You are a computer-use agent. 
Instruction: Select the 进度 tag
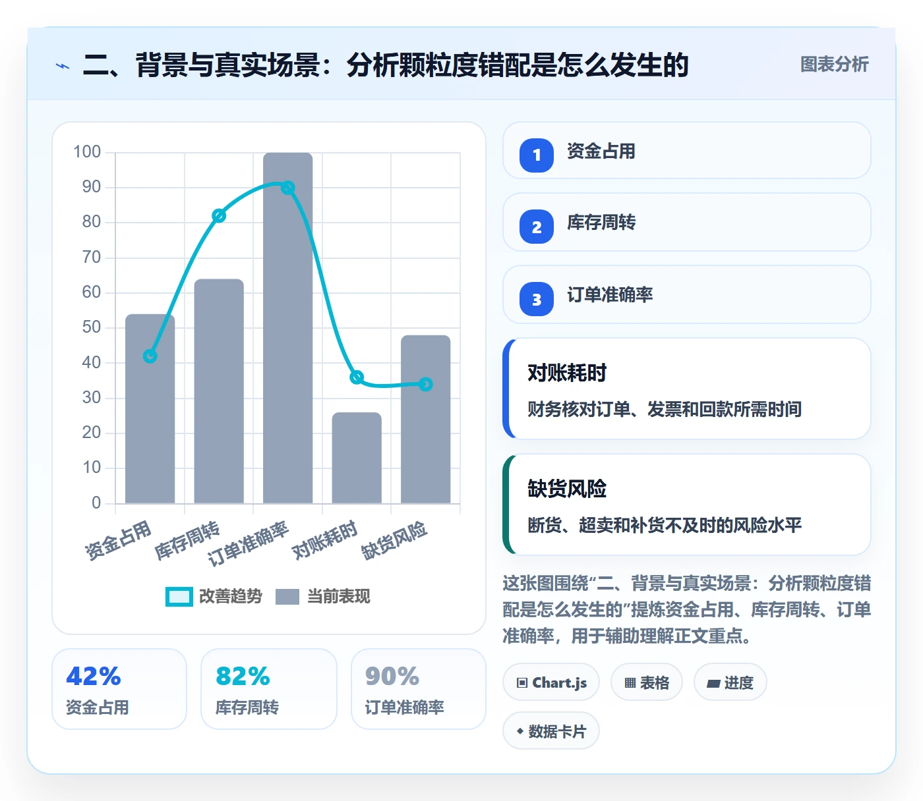point(730,682)
